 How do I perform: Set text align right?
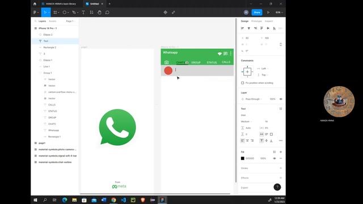[x=252, y=141]
